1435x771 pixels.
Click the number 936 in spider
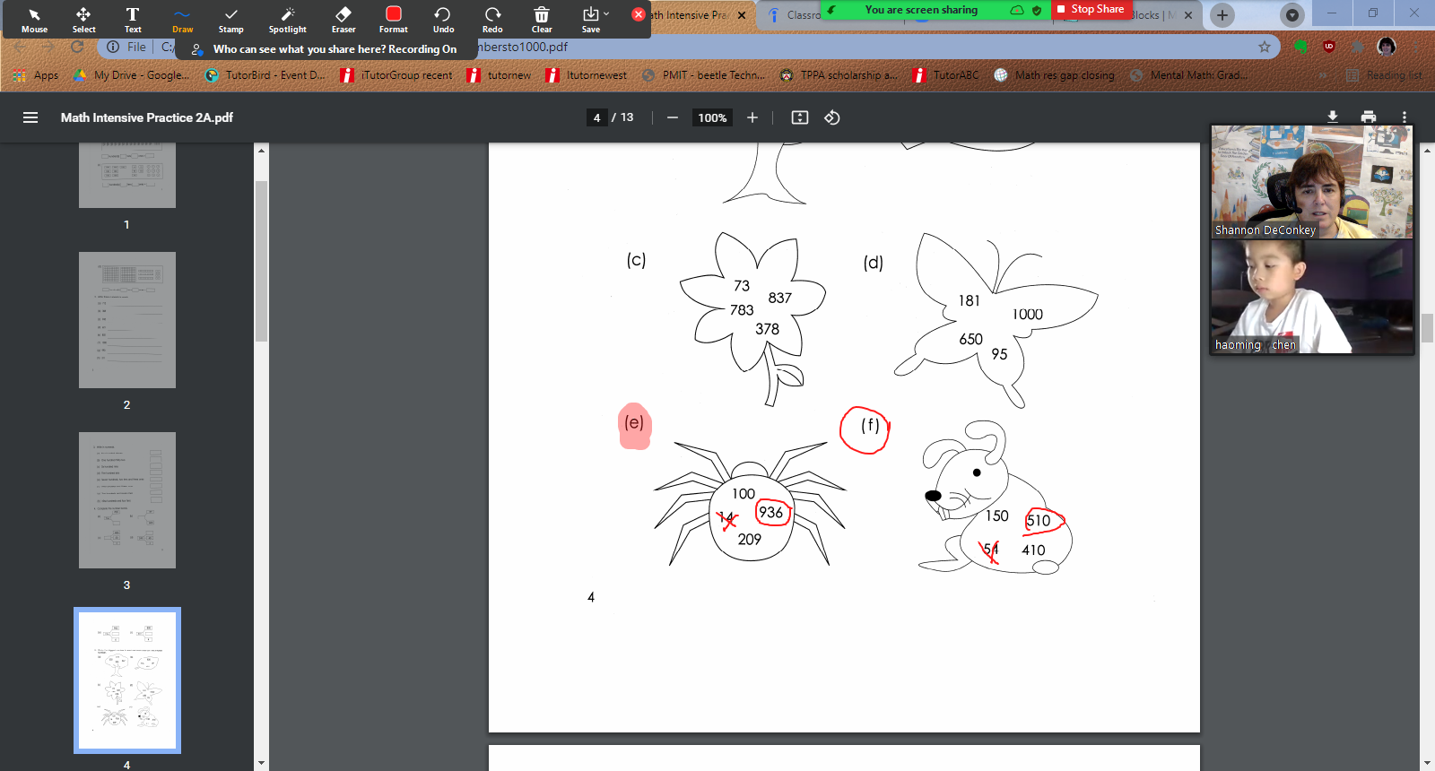coord(771,513)
